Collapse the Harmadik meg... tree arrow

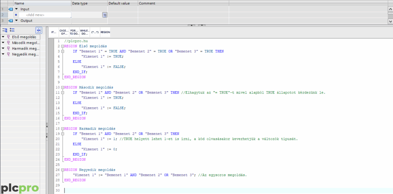coord(3,49)
